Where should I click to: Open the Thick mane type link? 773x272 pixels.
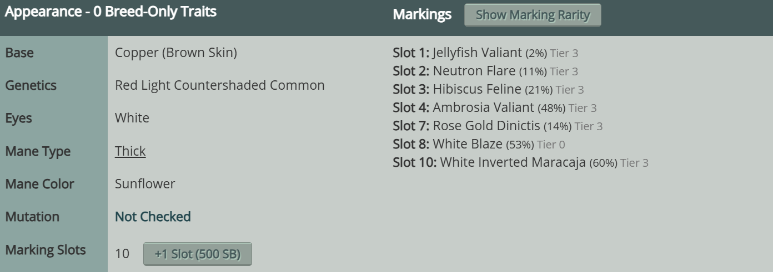(130, 151)
